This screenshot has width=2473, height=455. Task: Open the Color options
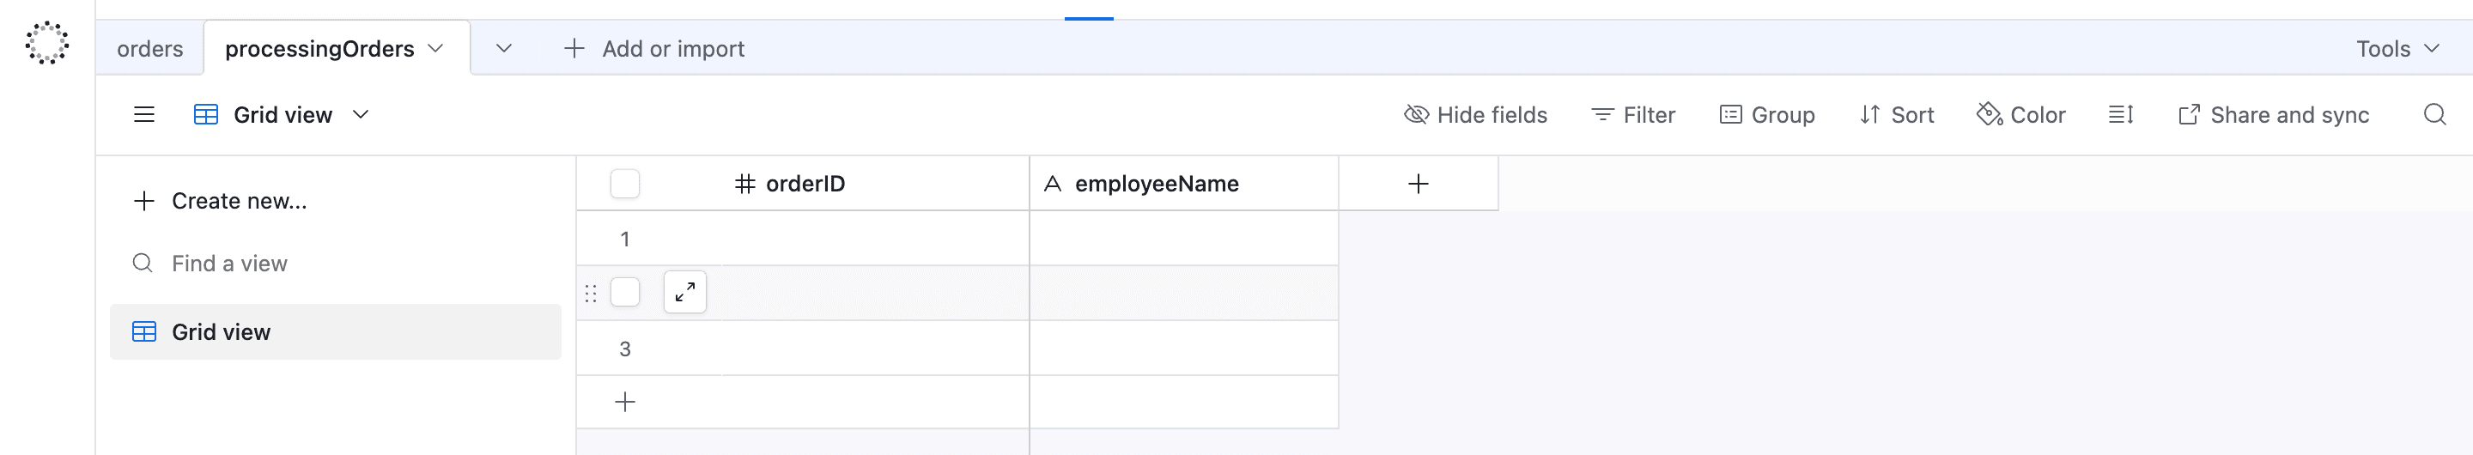click(x=2020, y=115)
